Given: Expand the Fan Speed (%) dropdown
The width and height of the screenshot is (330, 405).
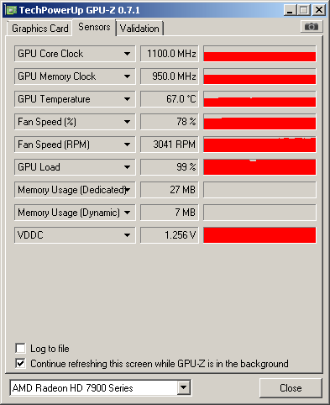Looking at the screenshot, I should [x=127, y=122].
